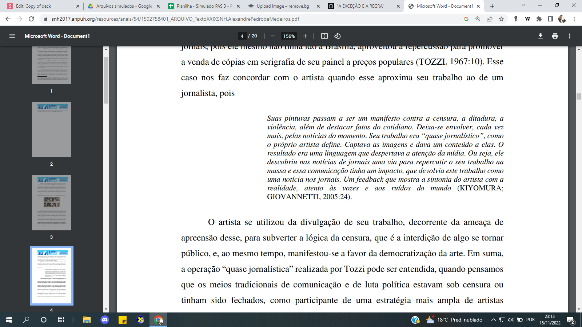Screen dimensions: 582x327
Task: Click the 156% zoom level field
Action: (x=289, y=36)
